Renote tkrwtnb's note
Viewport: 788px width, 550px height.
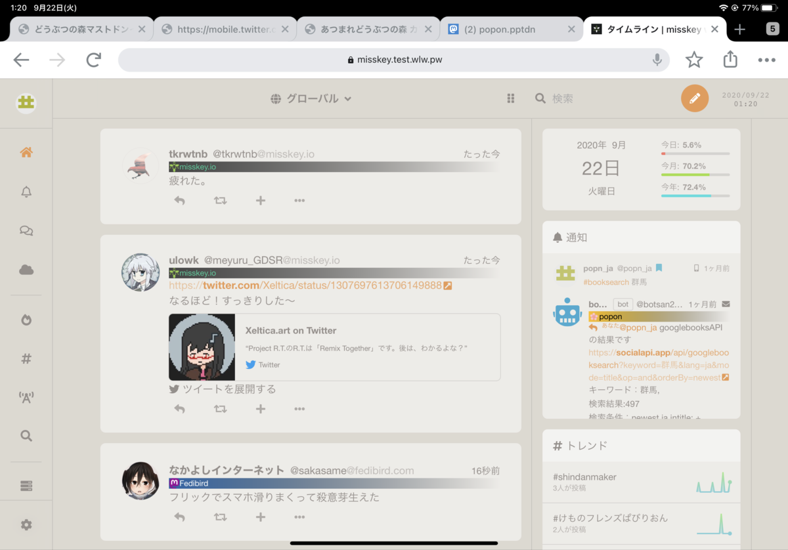tap(220, 200)
